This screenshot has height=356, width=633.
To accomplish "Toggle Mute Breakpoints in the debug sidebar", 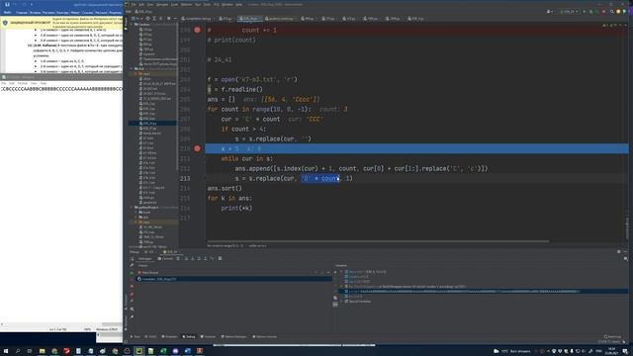I will 132,301.
